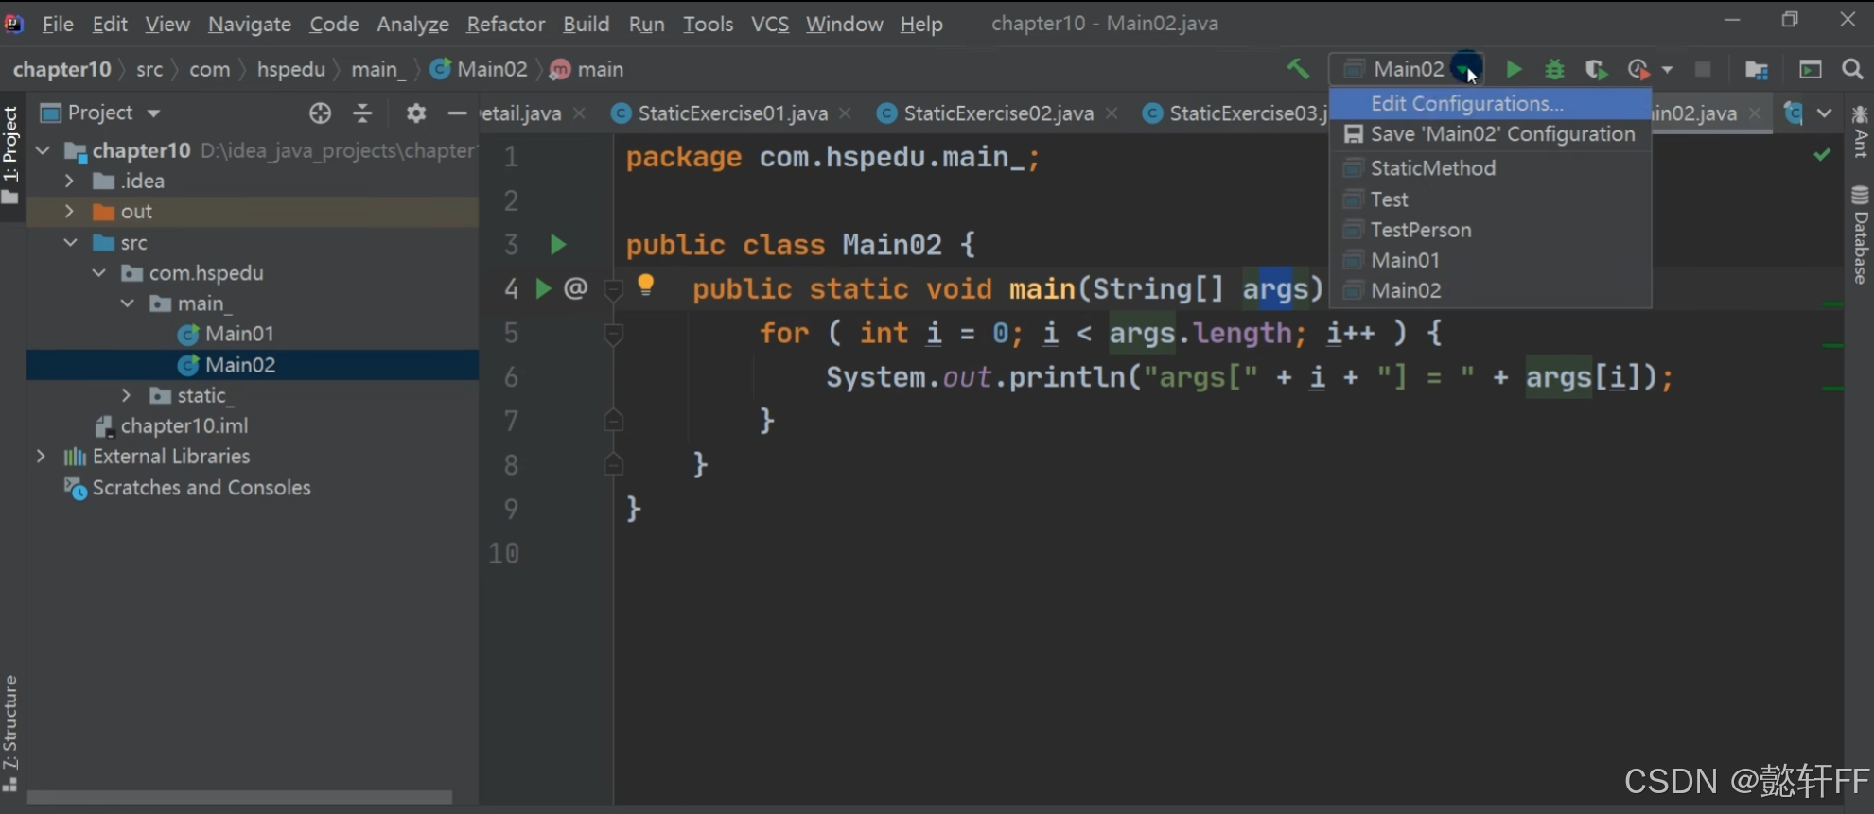Click main method in breadcrumb
The height and width of the screenshot is (814, 1874).
click(x=587, y=69)
